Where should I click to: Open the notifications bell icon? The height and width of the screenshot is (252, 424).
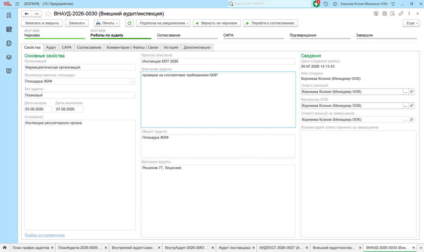[316, 4]
